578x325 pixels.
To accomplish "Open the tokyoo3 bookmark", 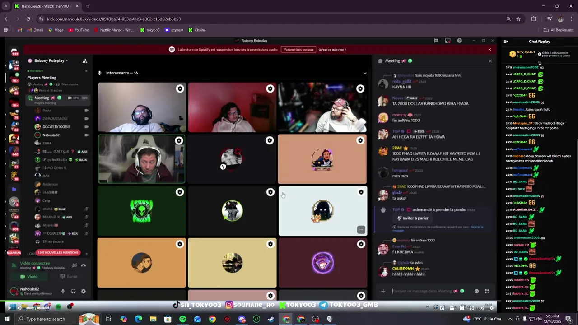I will click(150, 30).
